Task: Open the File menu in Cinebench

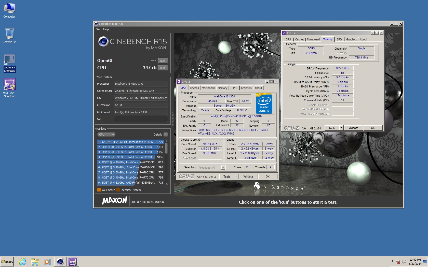Action: (98, 29)
